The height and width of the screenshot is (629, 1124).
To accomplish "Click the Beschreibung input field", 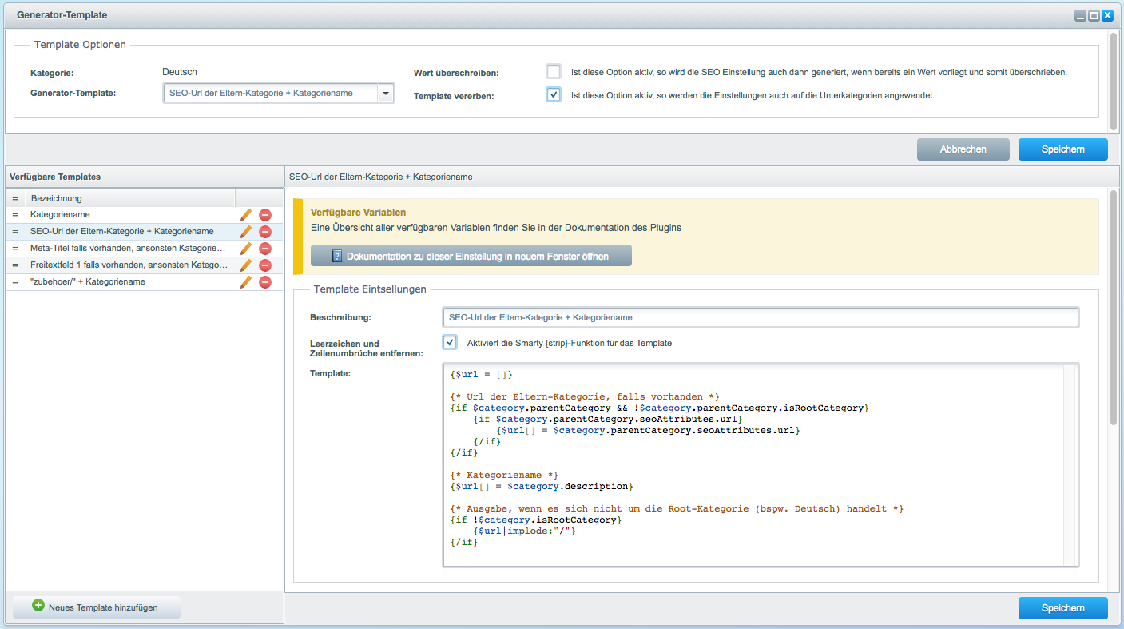I will (x=761, y=317).
